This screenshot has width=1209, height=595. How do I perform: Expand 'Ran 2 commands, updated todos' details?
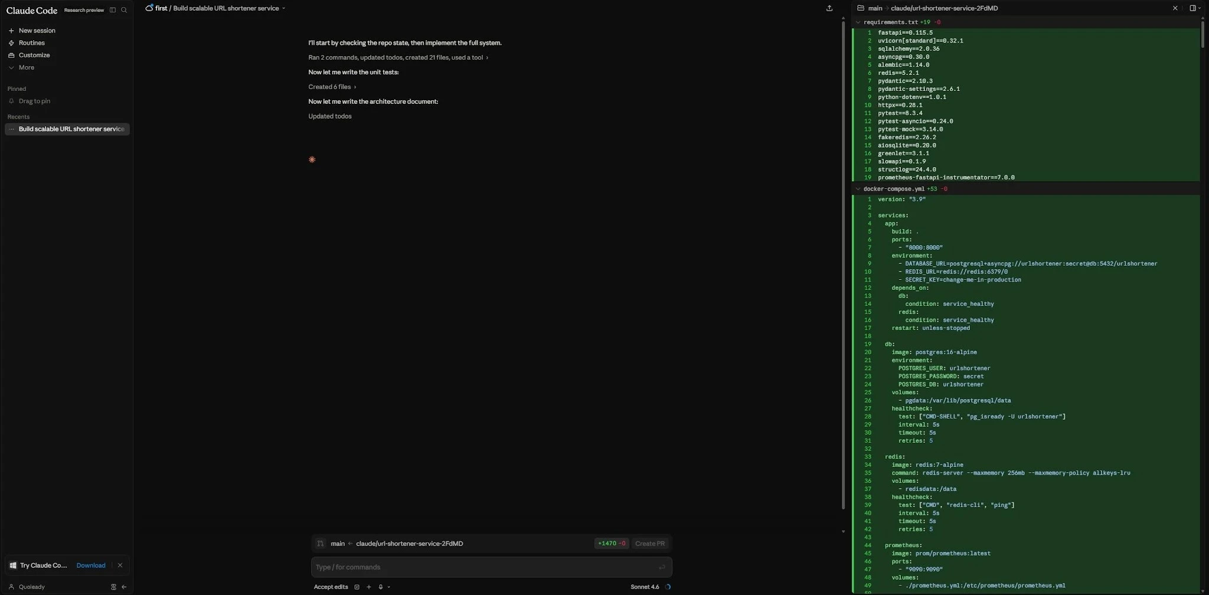point(398,58)
